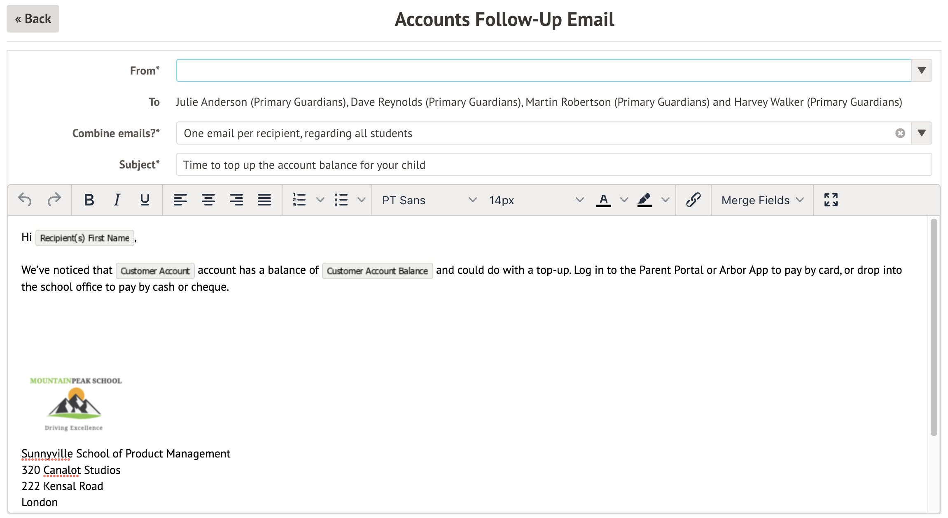The height and width of the screenshot is (518, 948).
Task: Click the Undo arrow icon
Action: (x=25, y=200)
